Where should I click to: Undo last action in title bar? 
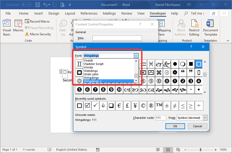(x=45, y=5)
